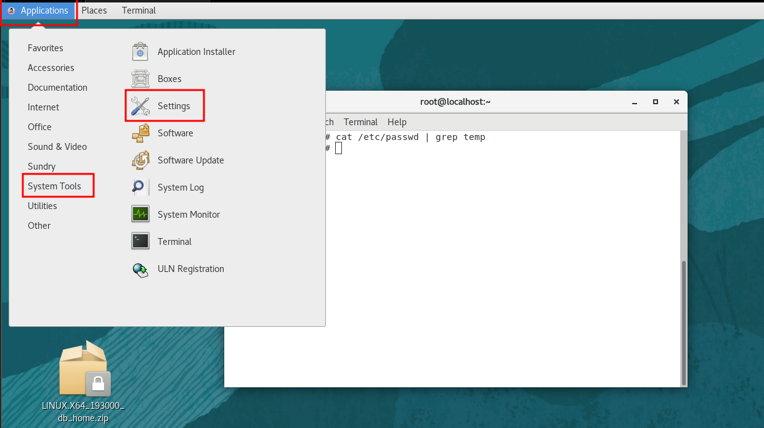Viewport: 764px width, 428px height.
Task: Close the terminal window
Action: tap(677, 102)
